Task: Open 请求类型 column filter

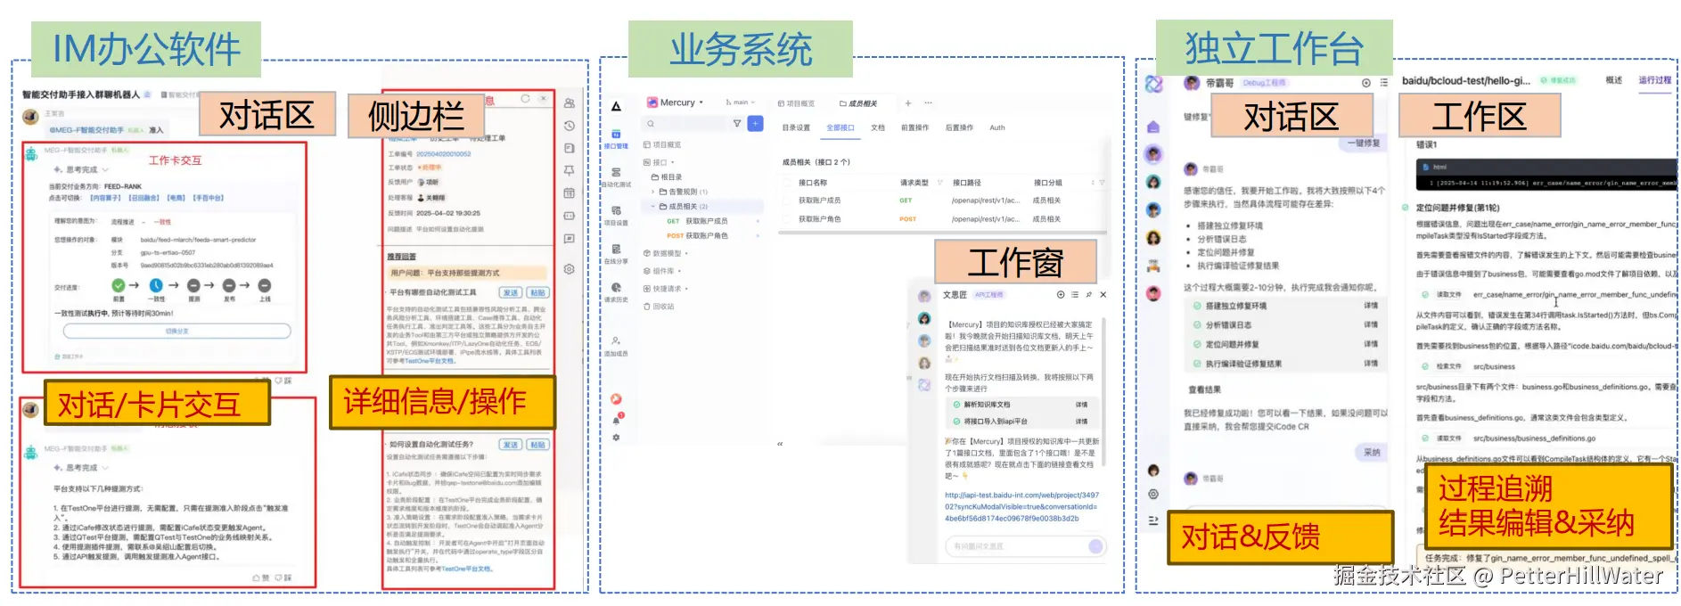Action: [939, 183]
